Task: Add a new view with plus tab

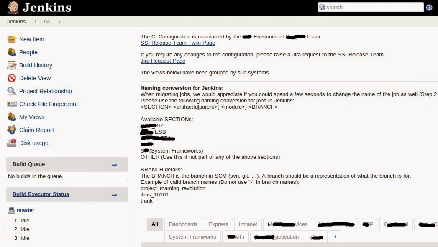Action: 335,237
